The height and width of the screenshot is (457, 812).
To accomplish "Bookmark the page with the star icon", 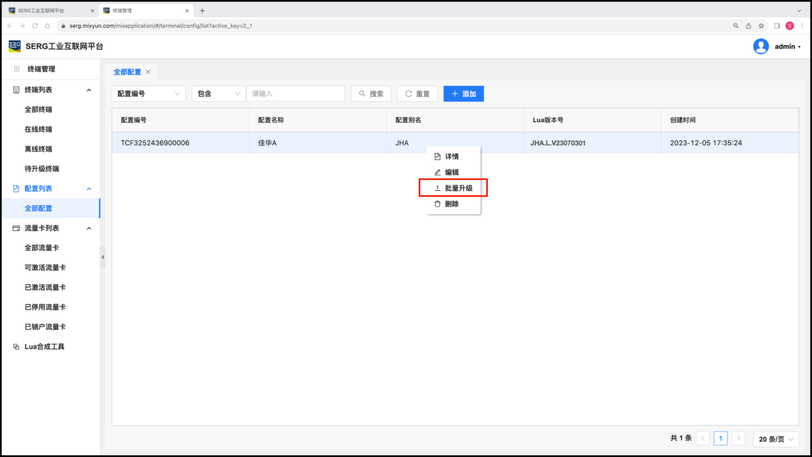I will click(761, 26).
